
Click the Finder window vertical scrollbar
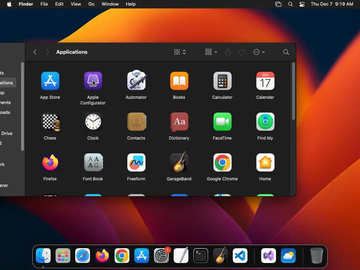click(x=293, y=91)
